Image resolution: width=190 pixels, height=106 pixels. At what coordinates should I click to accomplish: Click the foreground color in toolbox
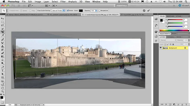(x=2, y=97)
